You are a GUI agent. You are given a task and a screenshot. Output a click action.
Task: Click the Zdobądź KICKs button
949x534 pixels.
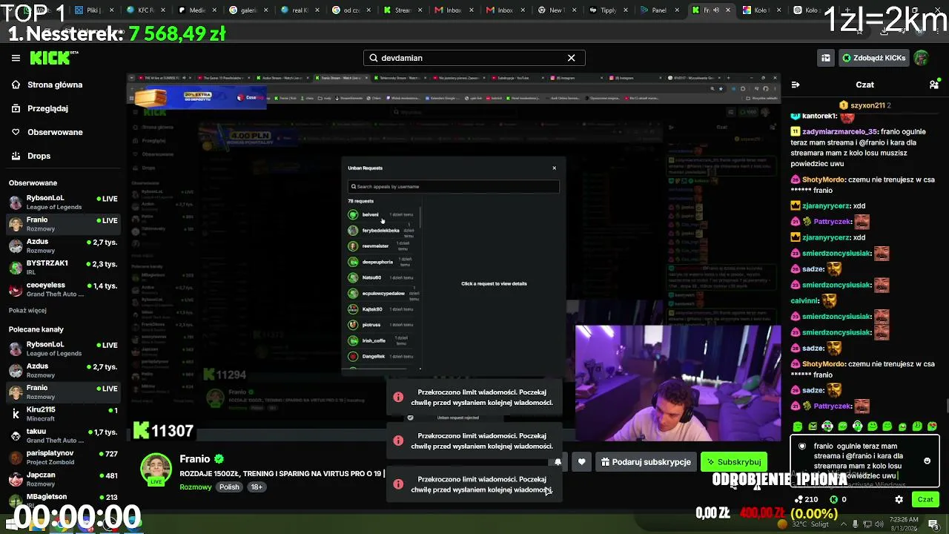tap(874, 58)
